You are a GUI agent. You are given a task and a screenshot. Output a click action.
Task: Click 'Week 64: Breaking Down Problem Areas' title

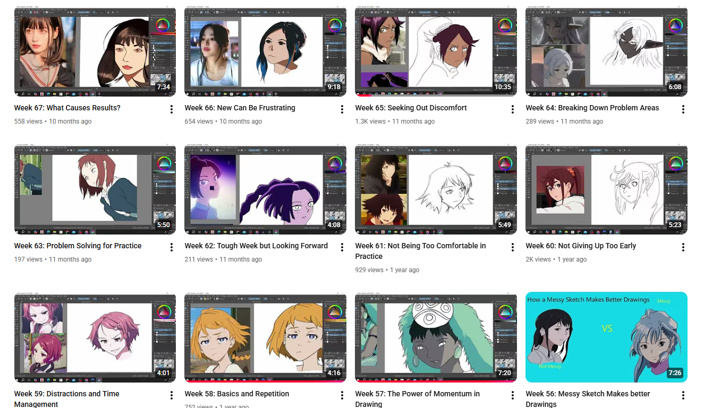tap(592, 108)
